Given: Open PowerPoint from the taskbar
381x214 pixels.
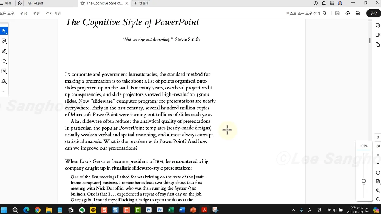Looking at the screenshot, I should 193,210.
